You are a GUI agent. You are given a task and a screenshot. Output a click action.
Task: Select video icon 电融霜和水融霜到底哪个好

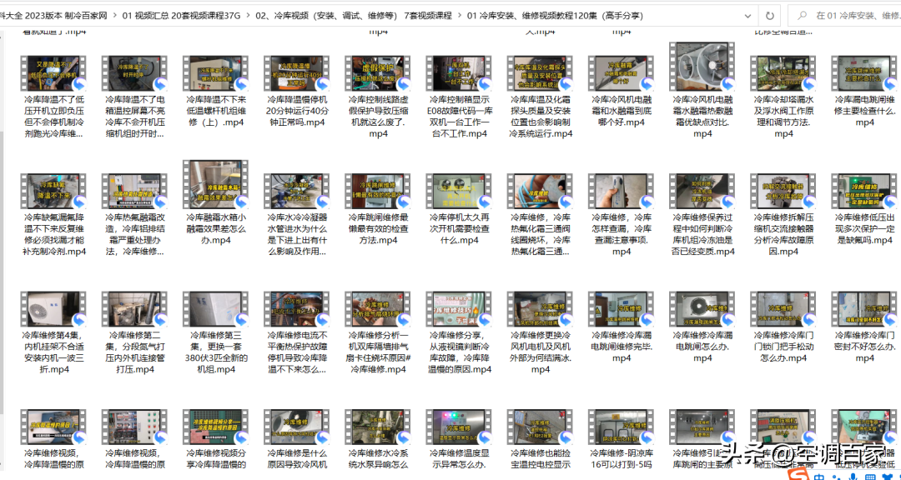pos(622,73)
